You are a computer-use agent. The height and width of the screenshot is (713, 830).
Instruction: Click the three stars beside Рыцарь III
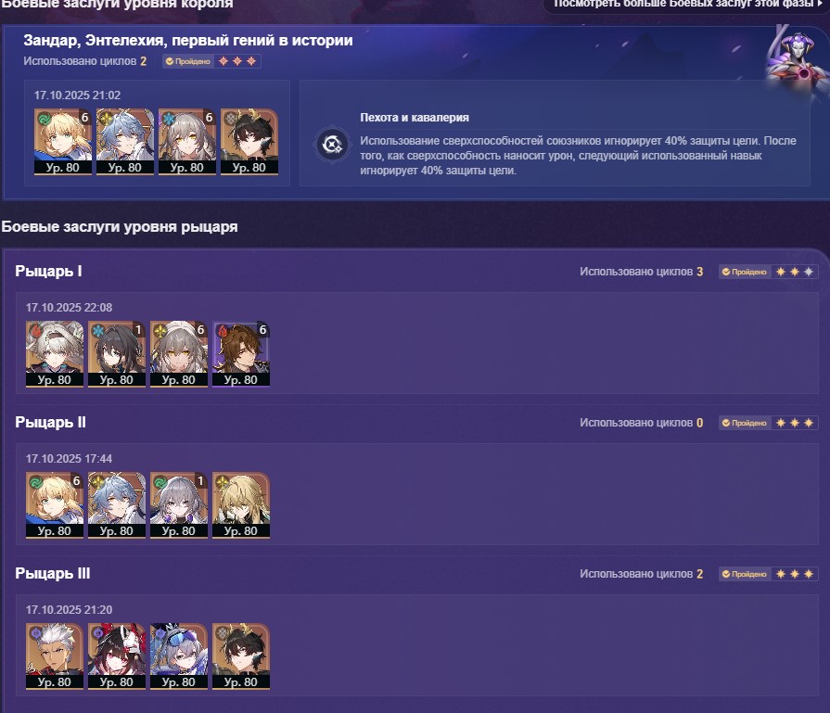[795, 574]
